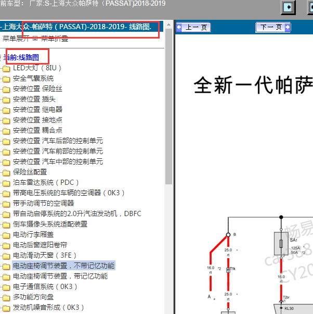
Task: Select tree item LED大灯（8IU）
Action: 37,68
